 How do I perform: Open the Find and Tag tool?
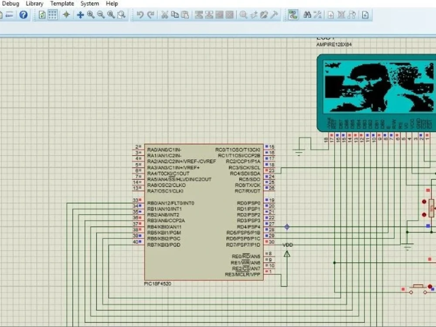(x=307, y=14)
